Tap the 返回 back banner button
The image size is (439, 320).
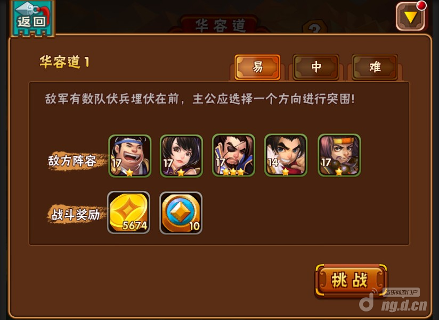click(32, 19)
